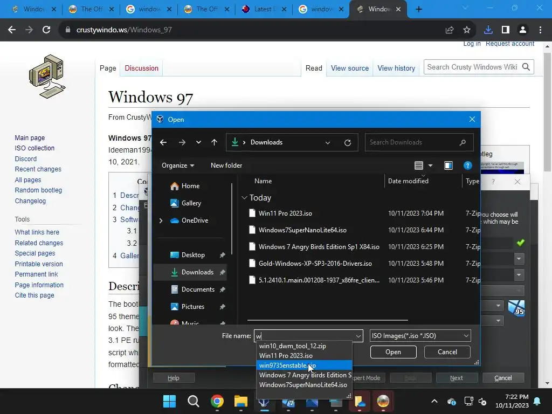552x414 pixels.
Task: Open File Explorer from taskbar
Action: point(241,401)
